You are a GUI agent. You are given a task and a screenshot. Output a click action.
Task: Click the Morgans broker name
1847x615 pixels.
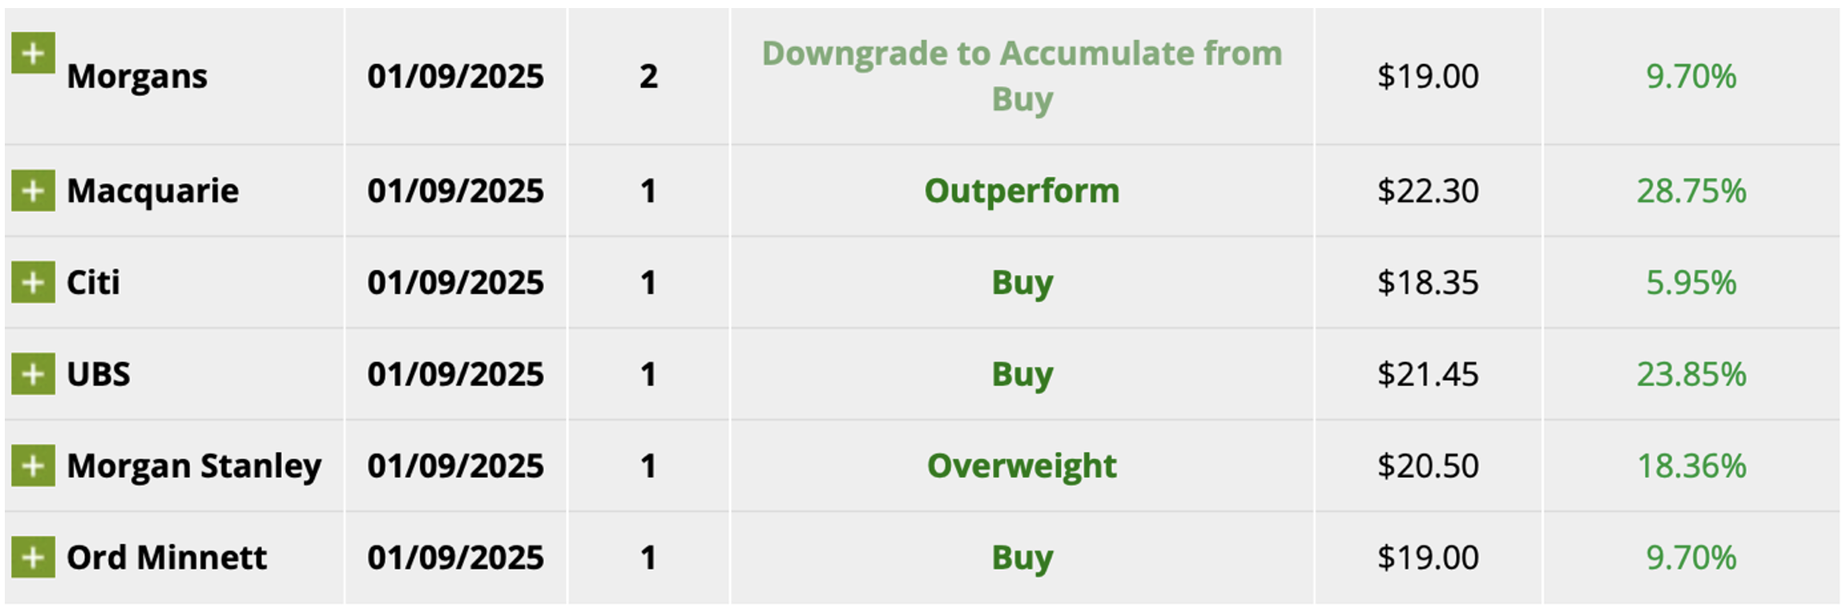coord(137,77)
